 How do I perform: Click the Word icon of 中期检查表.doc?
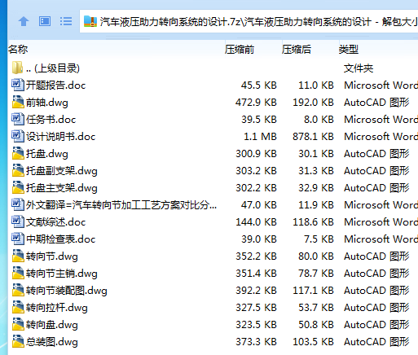(18, 239)
